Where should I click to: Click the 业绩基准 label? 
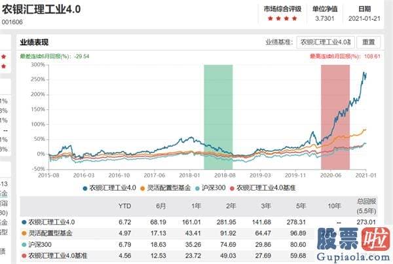279,42
